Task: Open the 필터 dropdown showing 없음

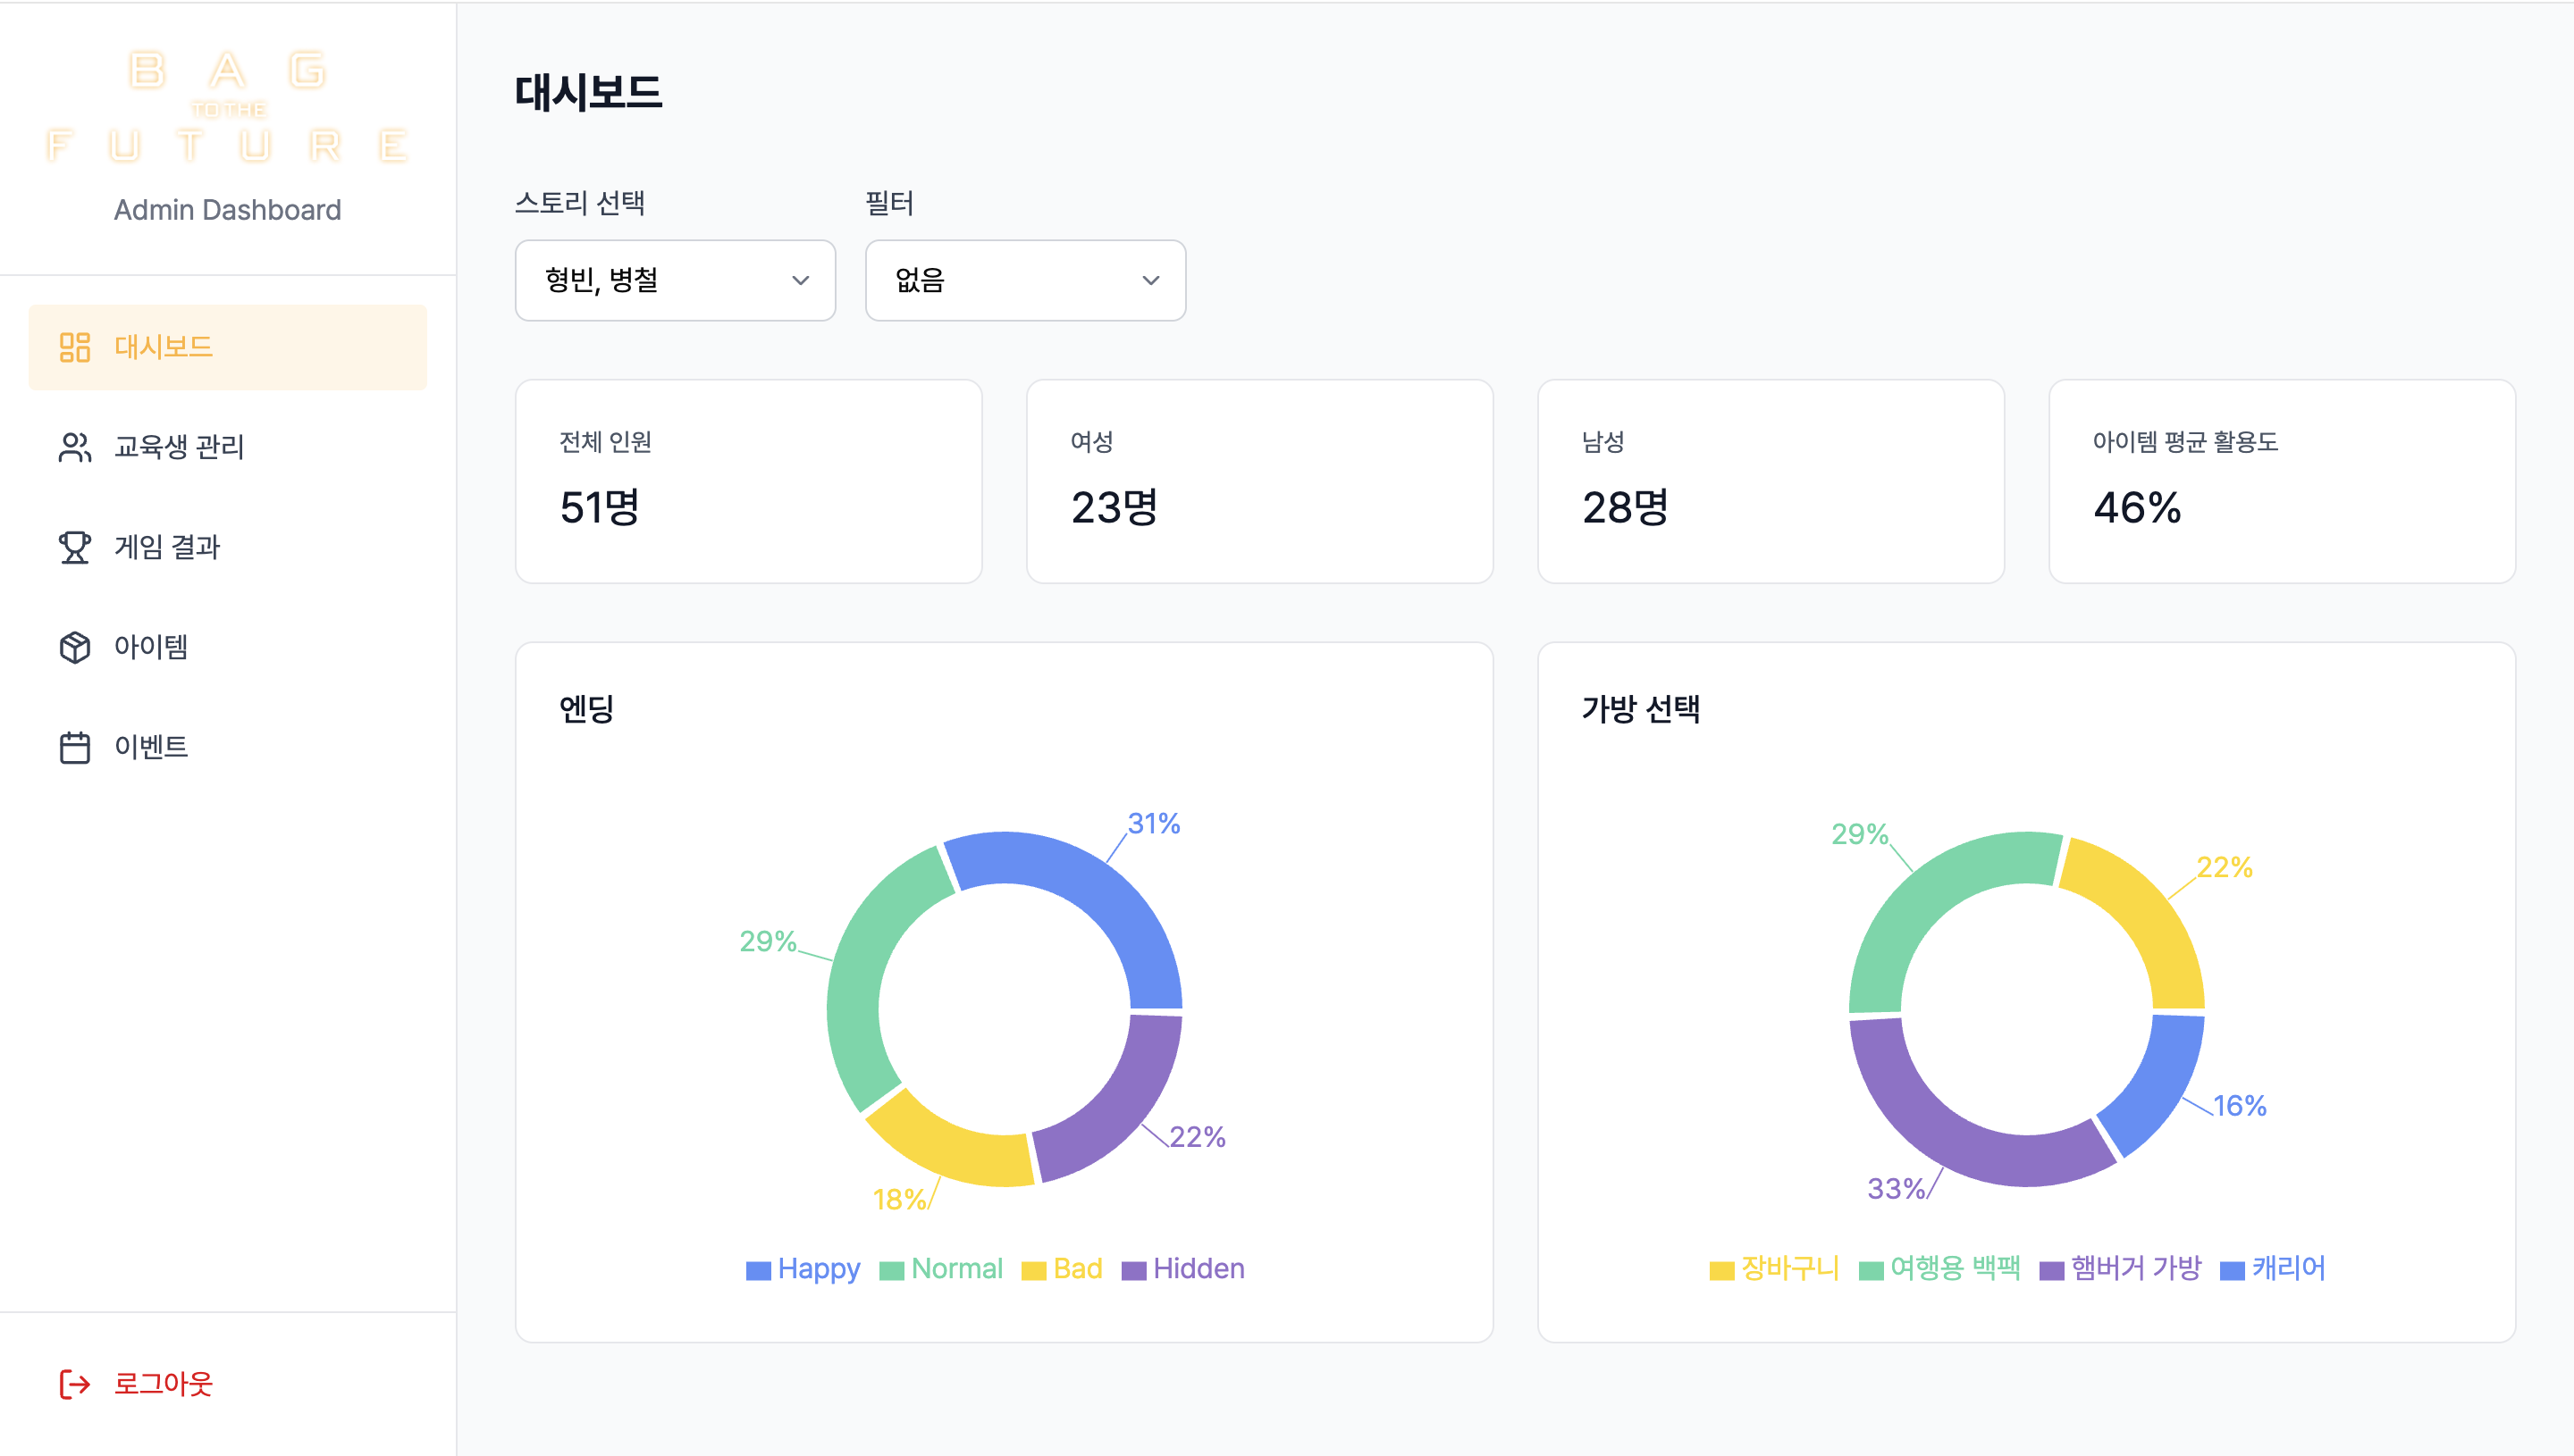Action: click(1025, 281)
